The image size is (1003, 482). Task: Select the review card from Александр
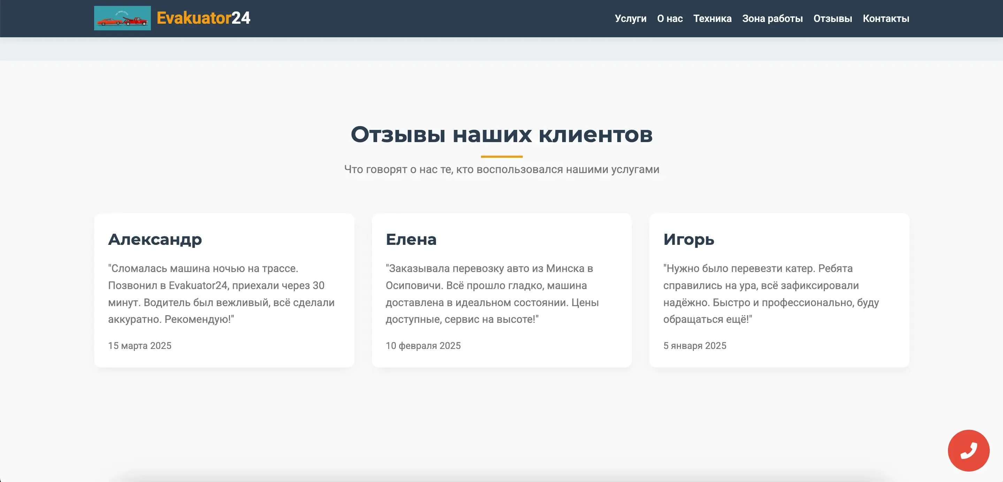pyautogui.click(x=224, y=289)
